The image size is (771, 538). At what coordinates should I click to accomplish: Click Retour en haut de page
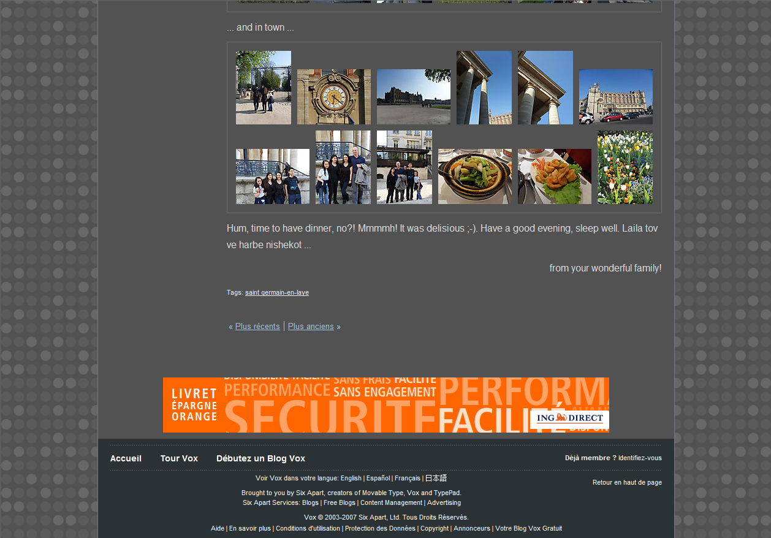(x=627, y=483)
